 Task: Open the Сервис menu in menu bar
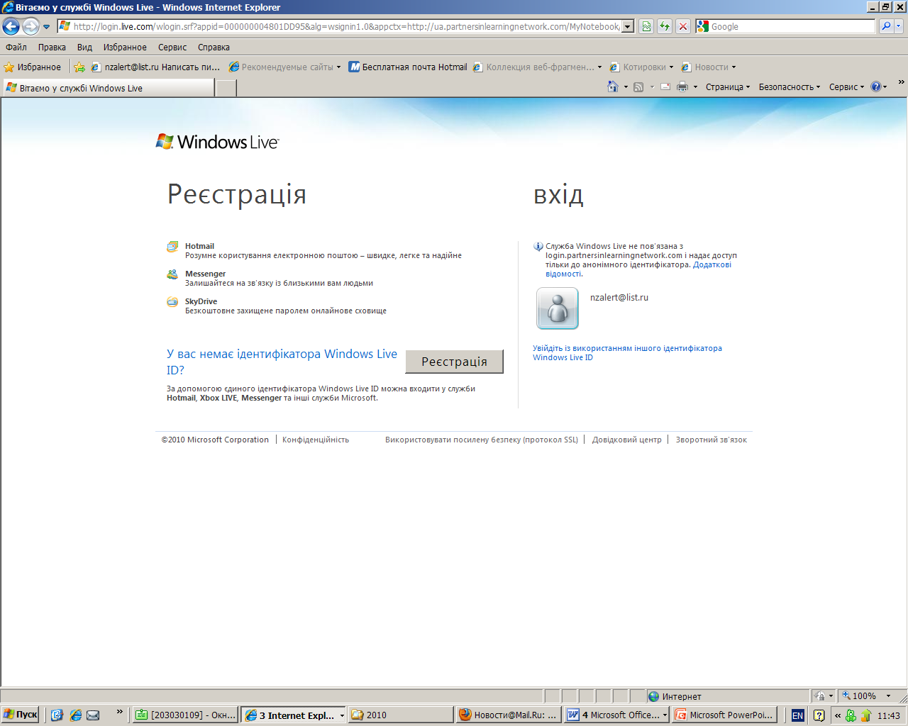click(x=172, y=48)
